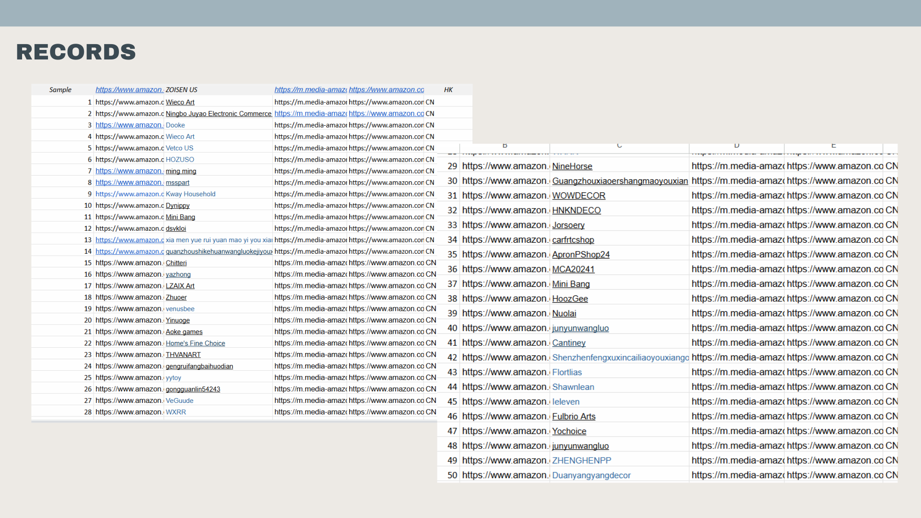Open the 'ming ming' seller link
This screenshot has width=921, height=518.
point(181,171)
